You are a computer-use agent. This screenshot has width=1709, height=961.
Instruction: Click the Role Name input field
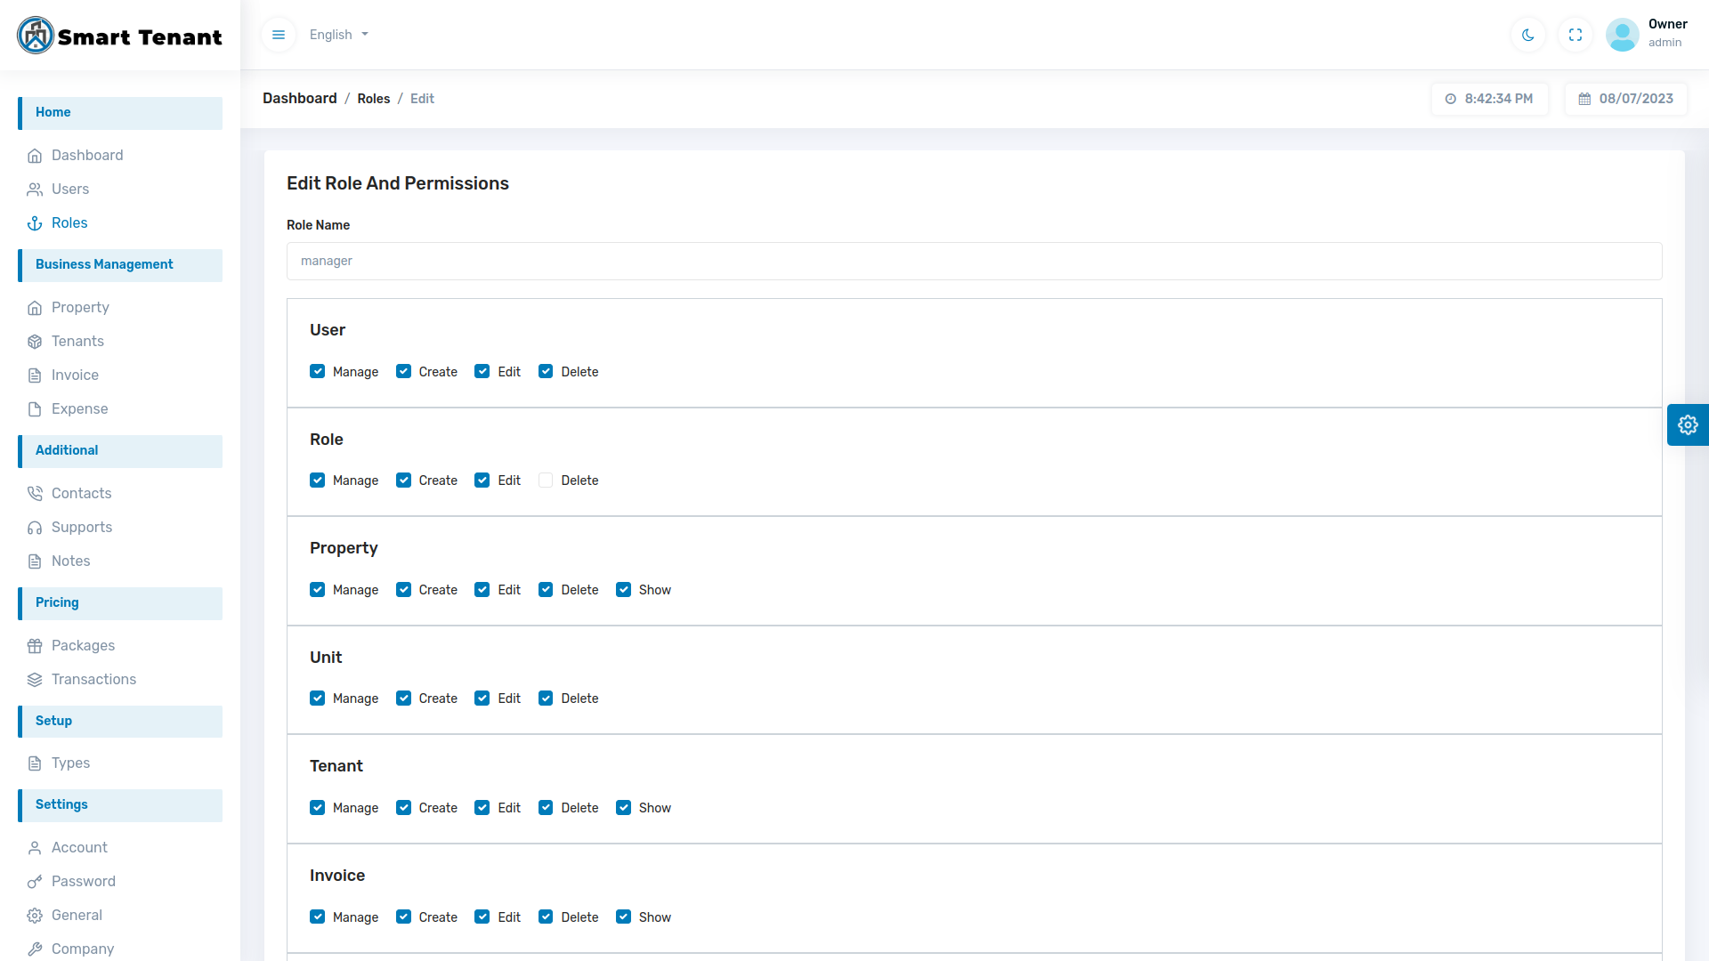tap(974, 261)
